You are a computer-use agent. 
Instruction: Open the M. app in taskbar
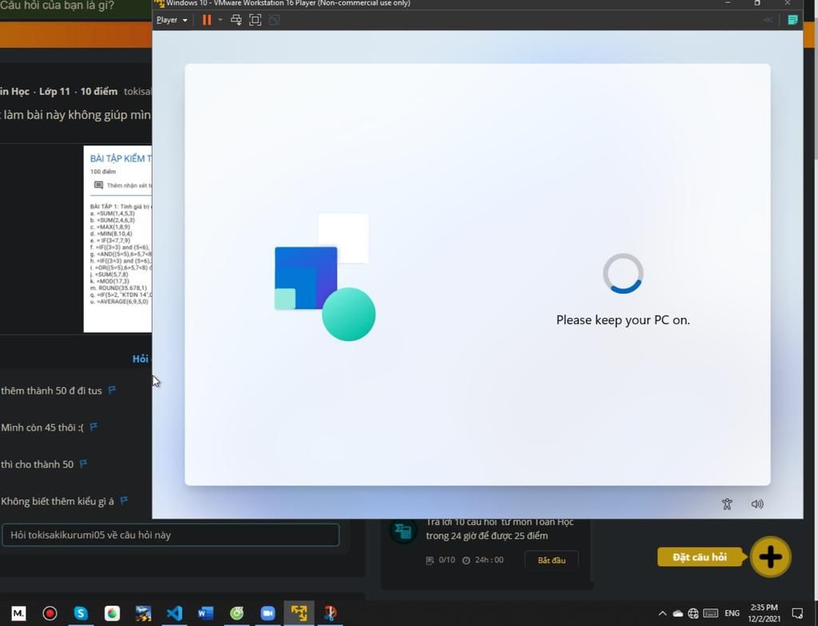point(18,613)
